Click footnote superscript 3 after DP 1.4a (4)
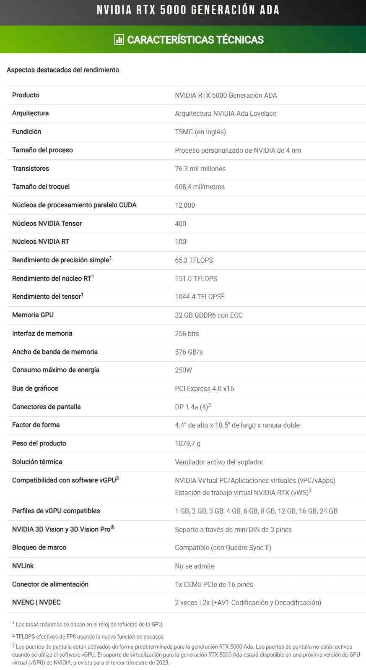Image resolution: width=366 pixels, height=670 pixels. click(x=210, y=405)
